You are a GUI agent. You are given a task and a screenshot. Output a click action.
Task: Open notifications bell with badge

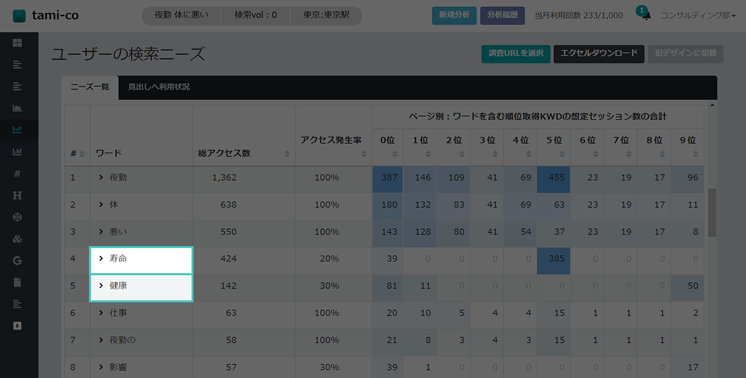[x=646, y=16]
